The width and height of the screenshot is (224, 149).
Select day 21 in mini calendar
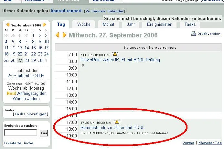point(27,54)
